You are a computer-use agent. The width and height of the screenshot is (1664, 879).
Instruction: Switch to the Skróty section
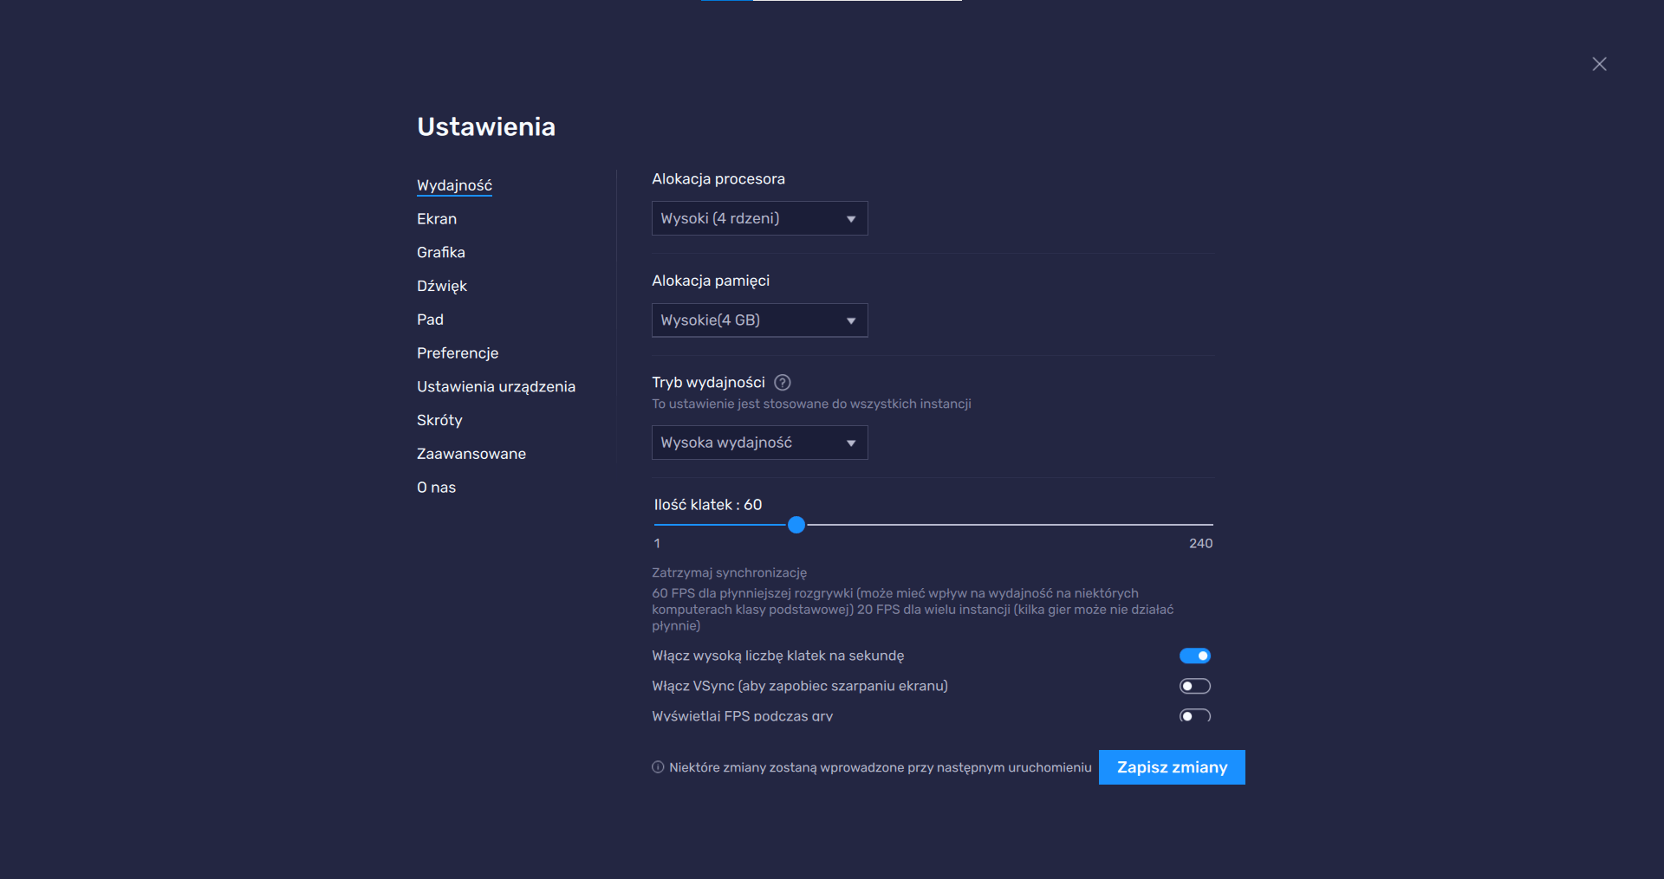point(439,420)
